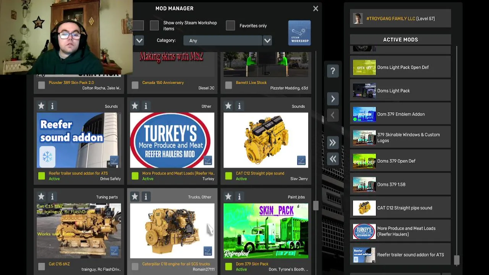Select the Dom 379 Skin Pack thumbnail
Screen dimensions: 489x275
pyautogui.click(x=266, y=231)
